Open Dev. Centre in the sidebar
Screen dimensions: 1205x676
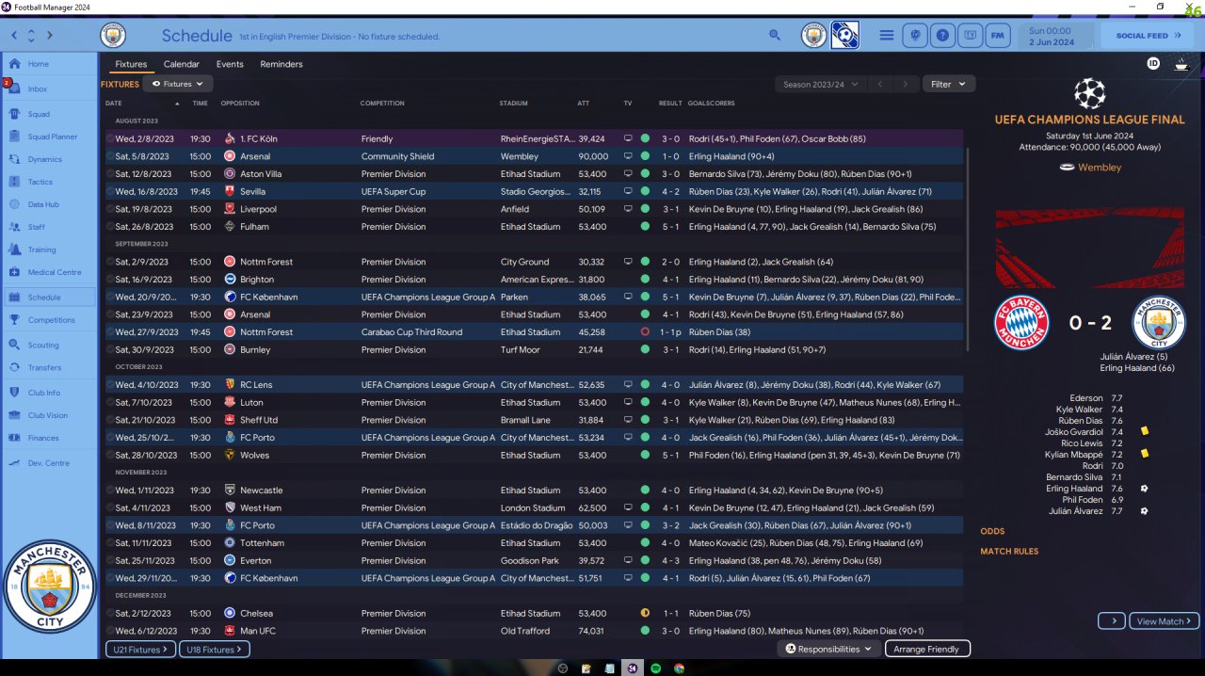[x=49, y=463]
